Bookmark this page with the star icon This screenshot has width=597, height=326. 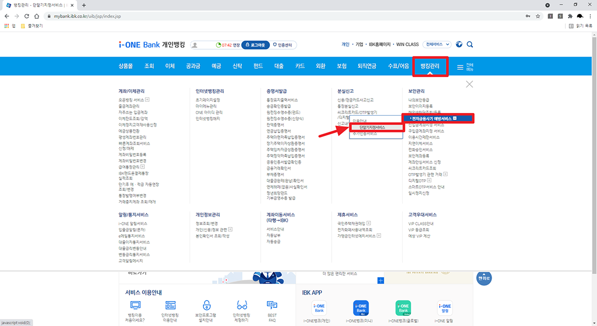[538, 16]
